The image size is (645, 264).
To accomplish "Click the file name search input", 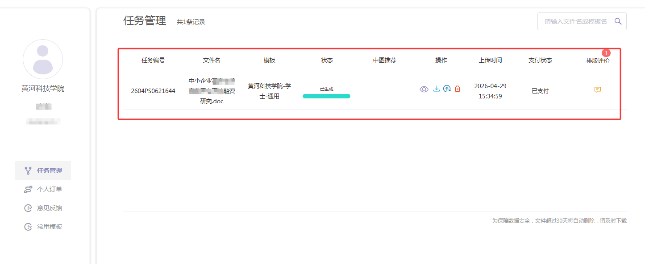I will pyautogui.click(x=575, y=21).
